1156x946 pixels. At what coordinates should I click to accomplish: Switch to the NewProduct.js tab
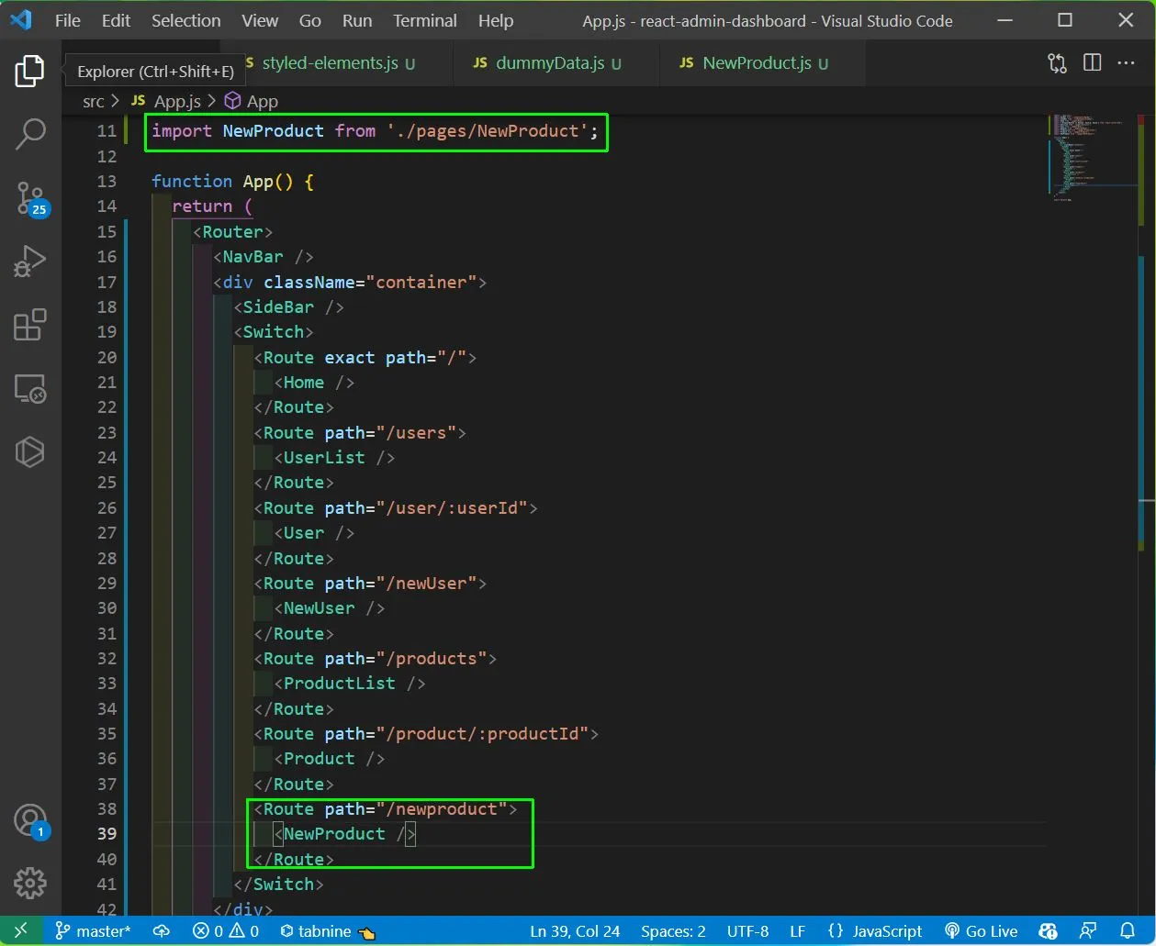(762, 63)
